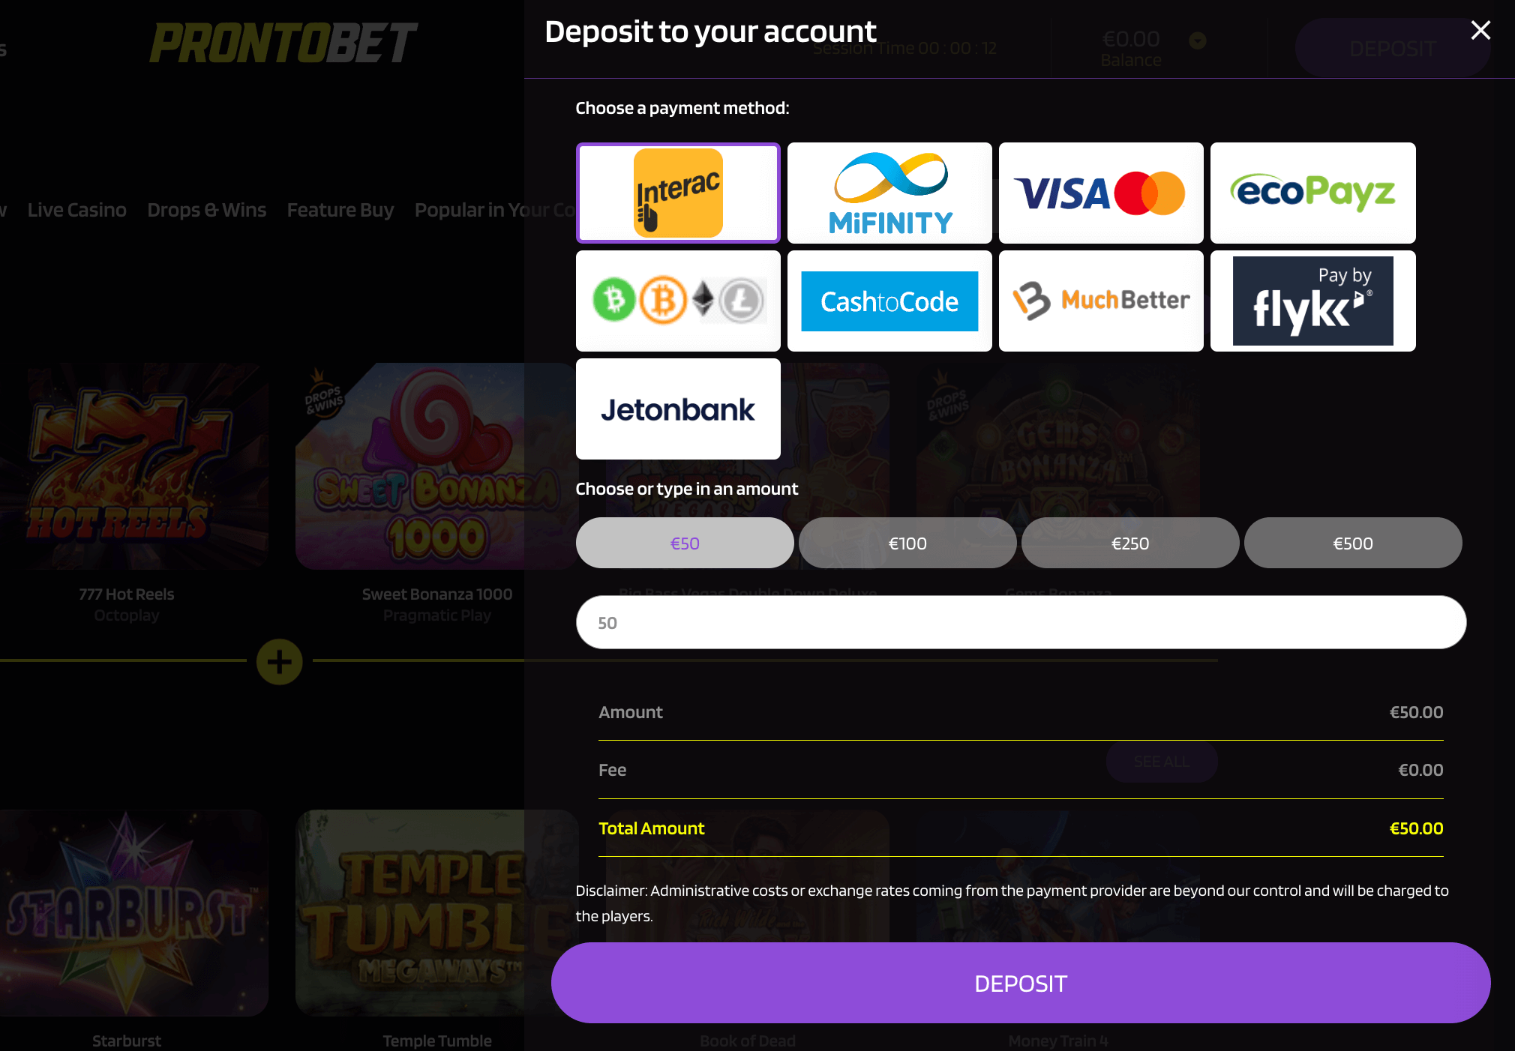1515x1051 pixels.
Task: Choose Pay by flykk option
Action: click(1313, 301)
